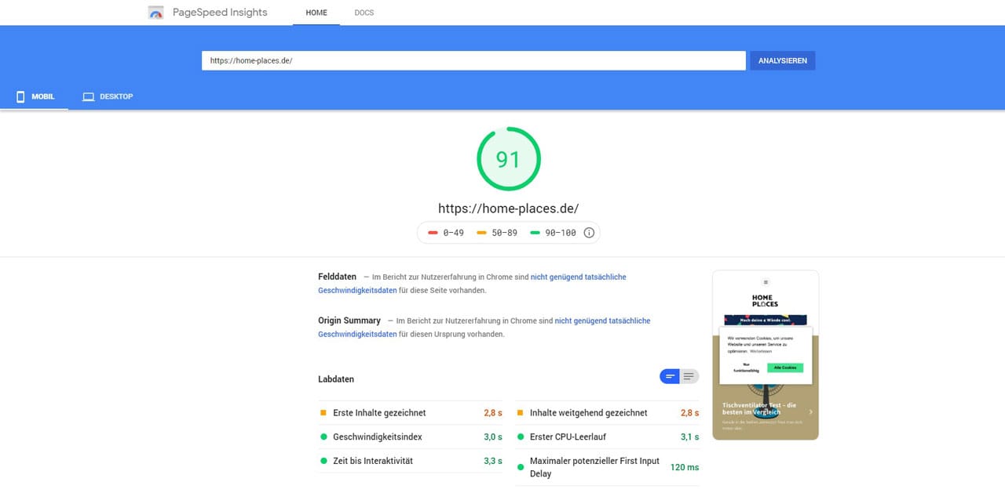Click the 91 performance score gauge
The height and width of the screenshot is (500, 1005).
coord(509,159)
